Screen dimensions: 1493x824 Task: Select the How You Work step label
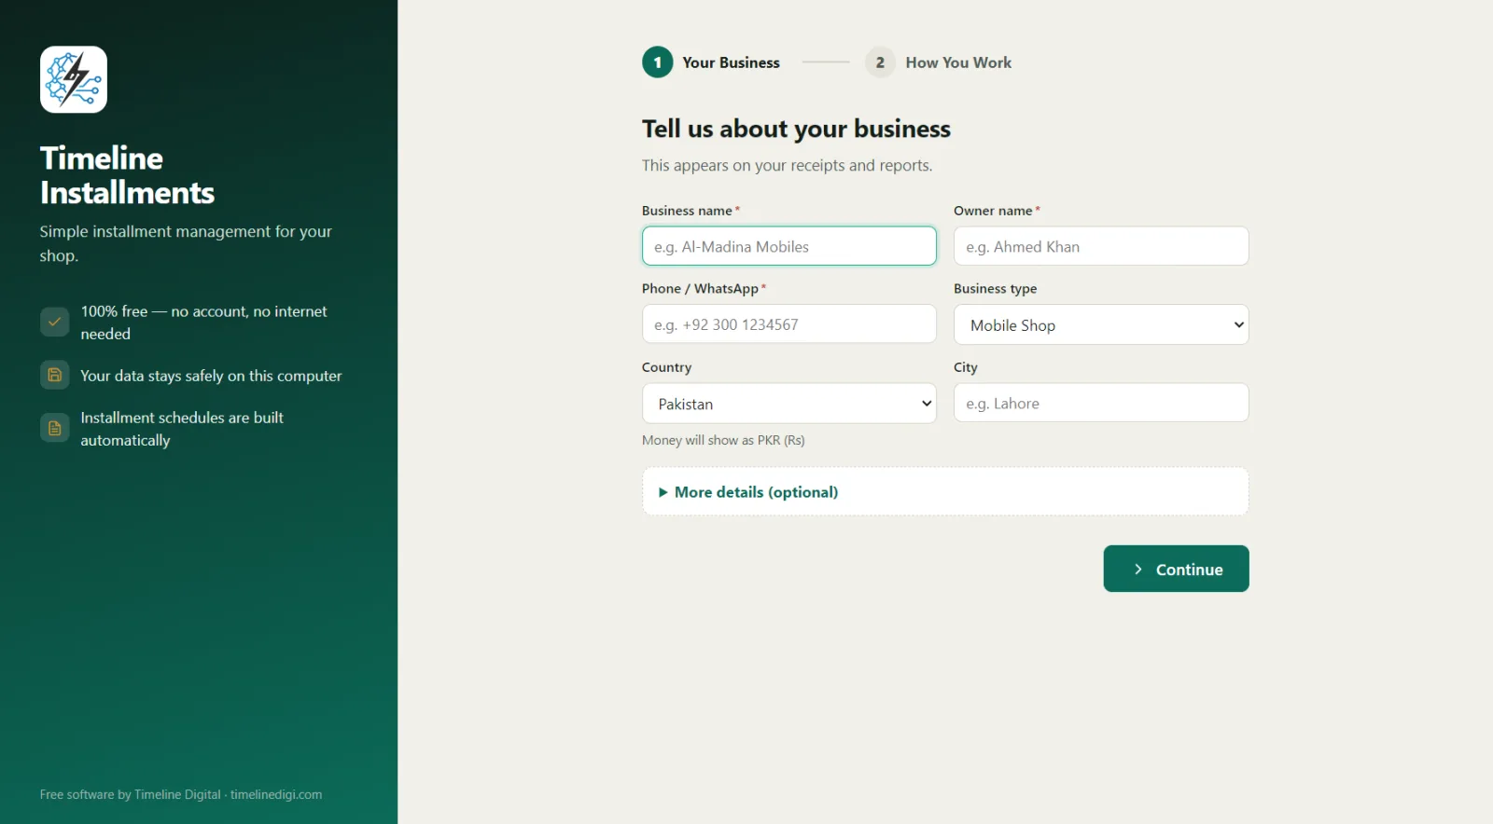(958, 62)
